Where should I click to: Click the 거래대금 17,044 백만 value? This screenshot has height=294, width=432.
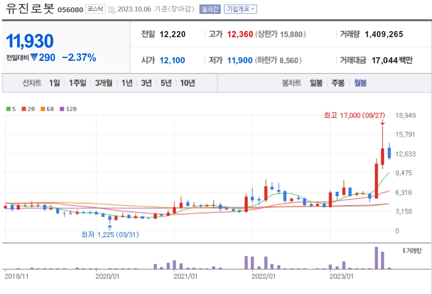392,60
